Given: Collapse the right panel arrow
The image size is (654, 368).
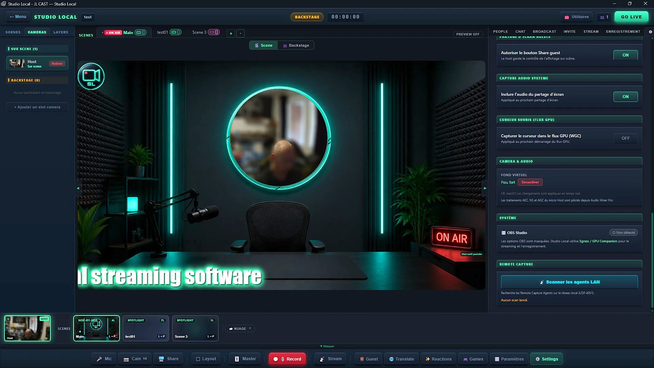Looking at the screenshot, I should [x=485, y=188].
